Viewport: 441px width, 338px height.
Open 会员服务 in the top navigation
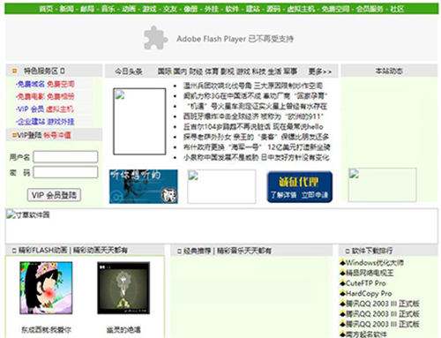click(370, 9)
